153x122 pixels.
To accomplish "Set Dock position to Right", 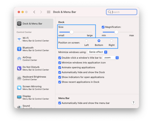I will coord(111,41).
